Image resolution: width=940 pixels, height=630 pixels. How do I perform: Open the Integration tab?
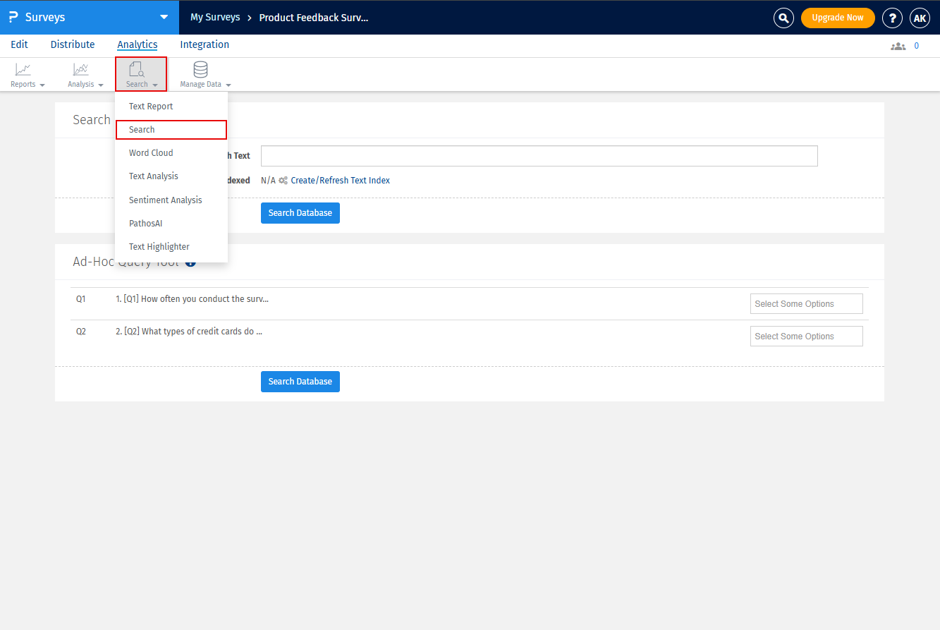[x=205, y=44]
